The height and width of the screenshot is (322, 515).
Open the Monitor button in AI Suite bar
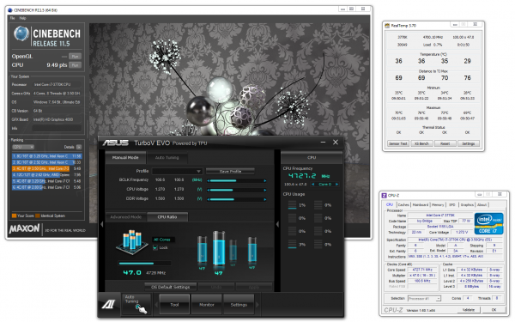(x=207, y=305)
